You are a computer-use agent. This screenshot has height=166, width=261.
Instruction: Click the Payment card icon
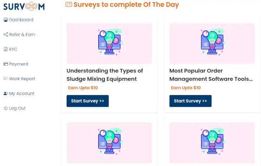click(x=6, y=64)
